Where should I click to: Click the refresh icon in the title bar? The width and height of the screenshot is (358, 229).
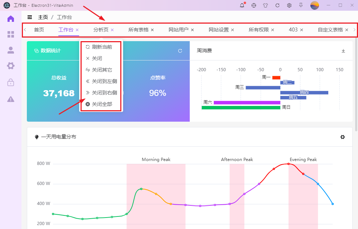(x=277, y=5)
